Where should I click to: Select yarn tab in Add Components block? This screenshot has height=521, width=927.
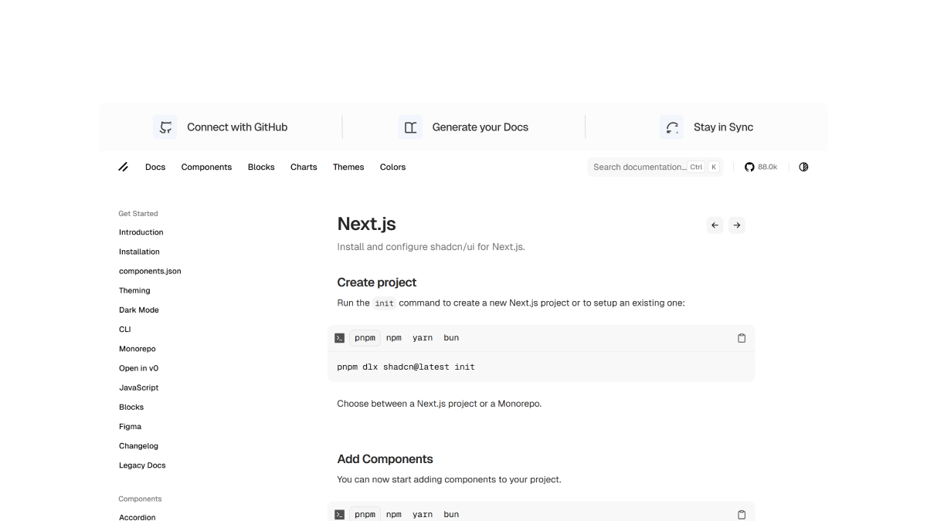click(x=423, y=515)
